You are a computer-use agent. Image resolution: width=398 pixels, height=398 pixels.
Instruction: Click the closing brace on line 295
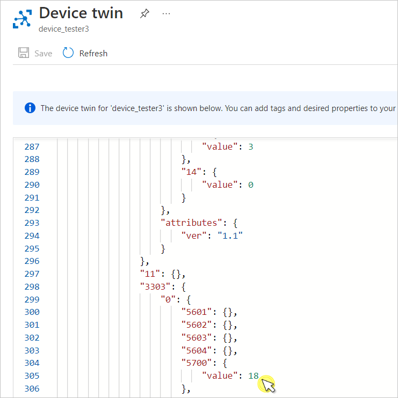click(163, 249)
